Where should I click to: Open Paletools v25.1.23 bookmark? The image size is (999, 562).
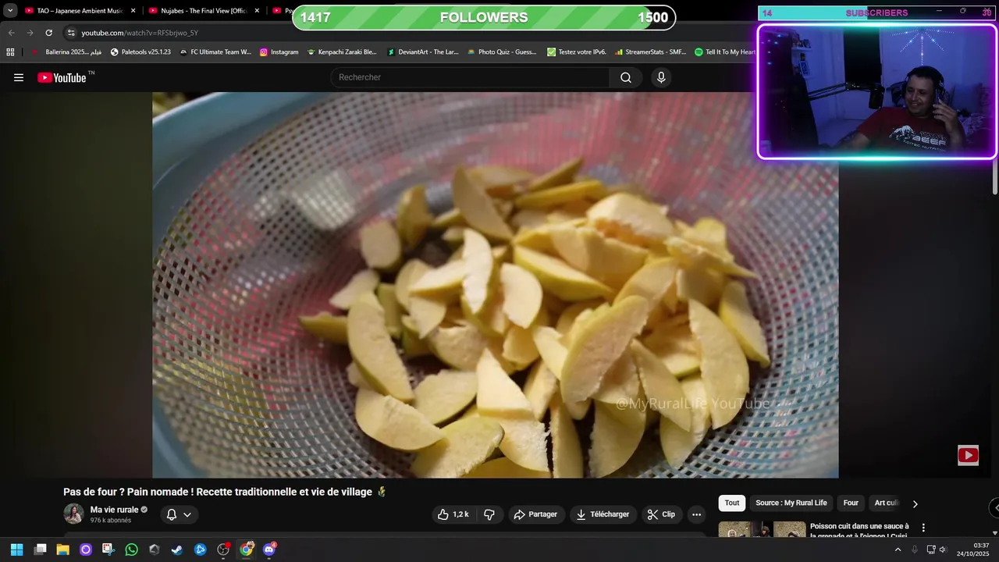point(140,52)
